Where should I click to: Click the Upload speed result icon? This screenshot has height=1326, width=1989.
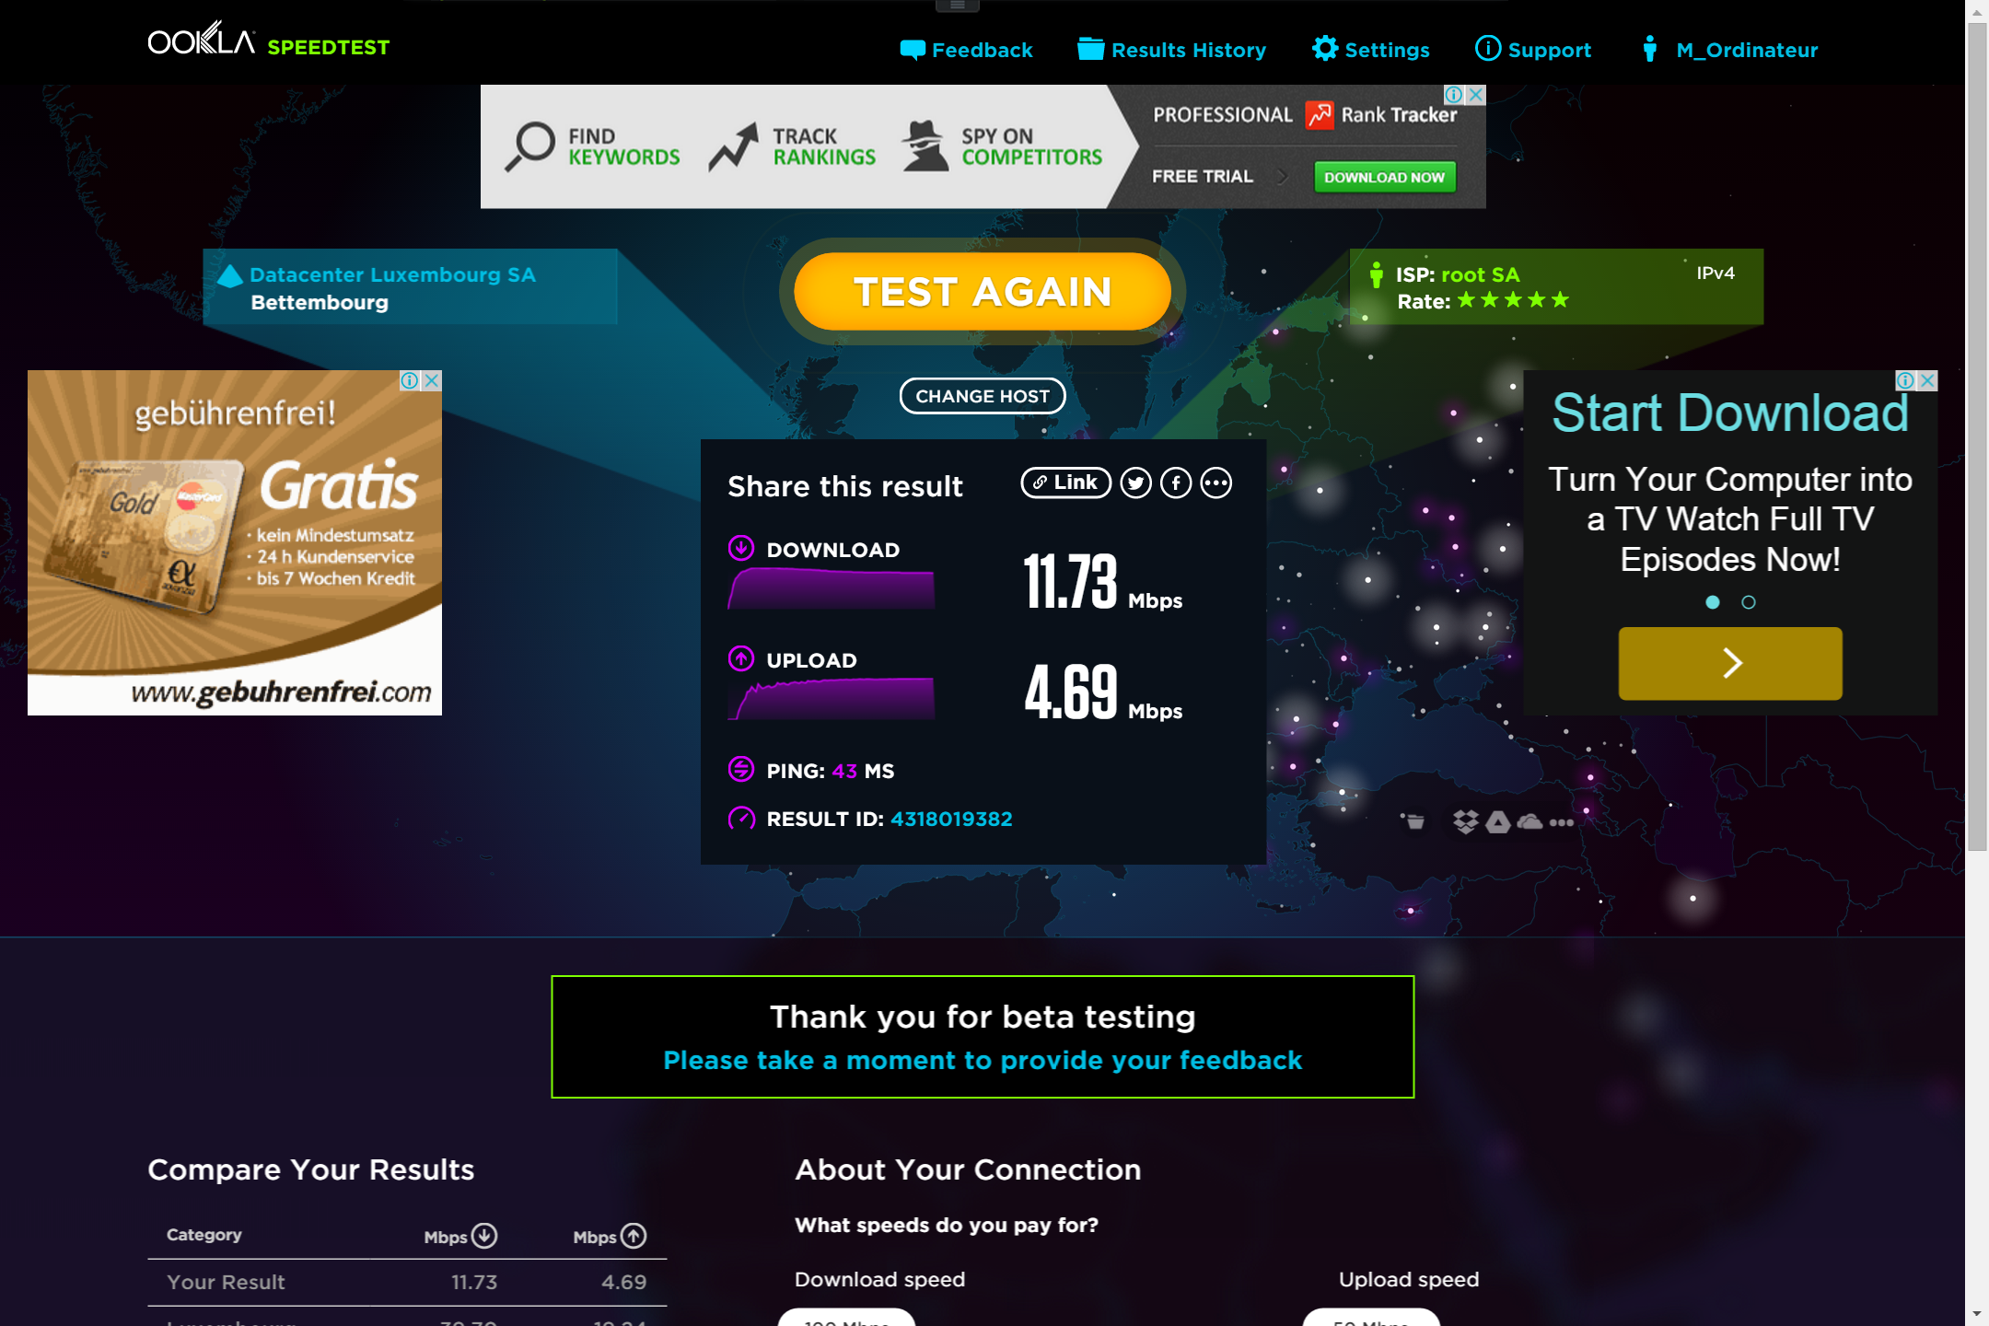[x=741, y=657]
